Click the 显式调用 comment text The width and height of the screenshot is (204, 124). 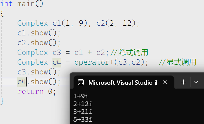tap(181, 62)
